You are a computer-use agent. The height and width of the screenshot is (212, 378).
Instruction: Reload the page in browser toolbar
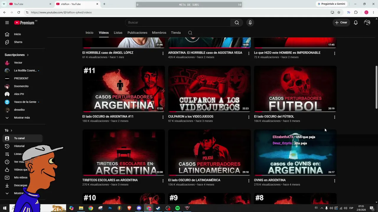click(x=19, y=12)
